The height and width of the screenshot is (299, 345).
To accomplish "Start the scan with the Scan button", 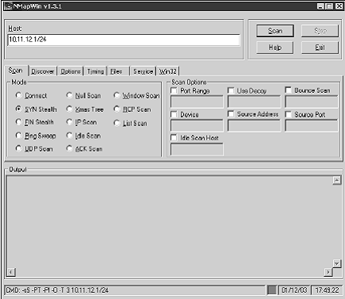I will point(275,31).
